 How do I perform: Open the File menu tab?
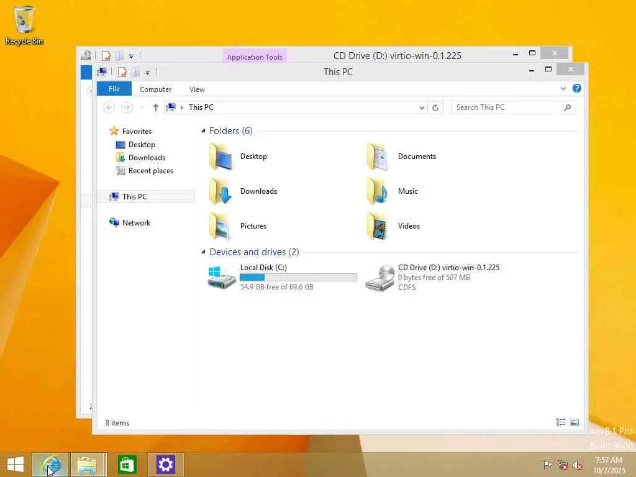(114, 89)
